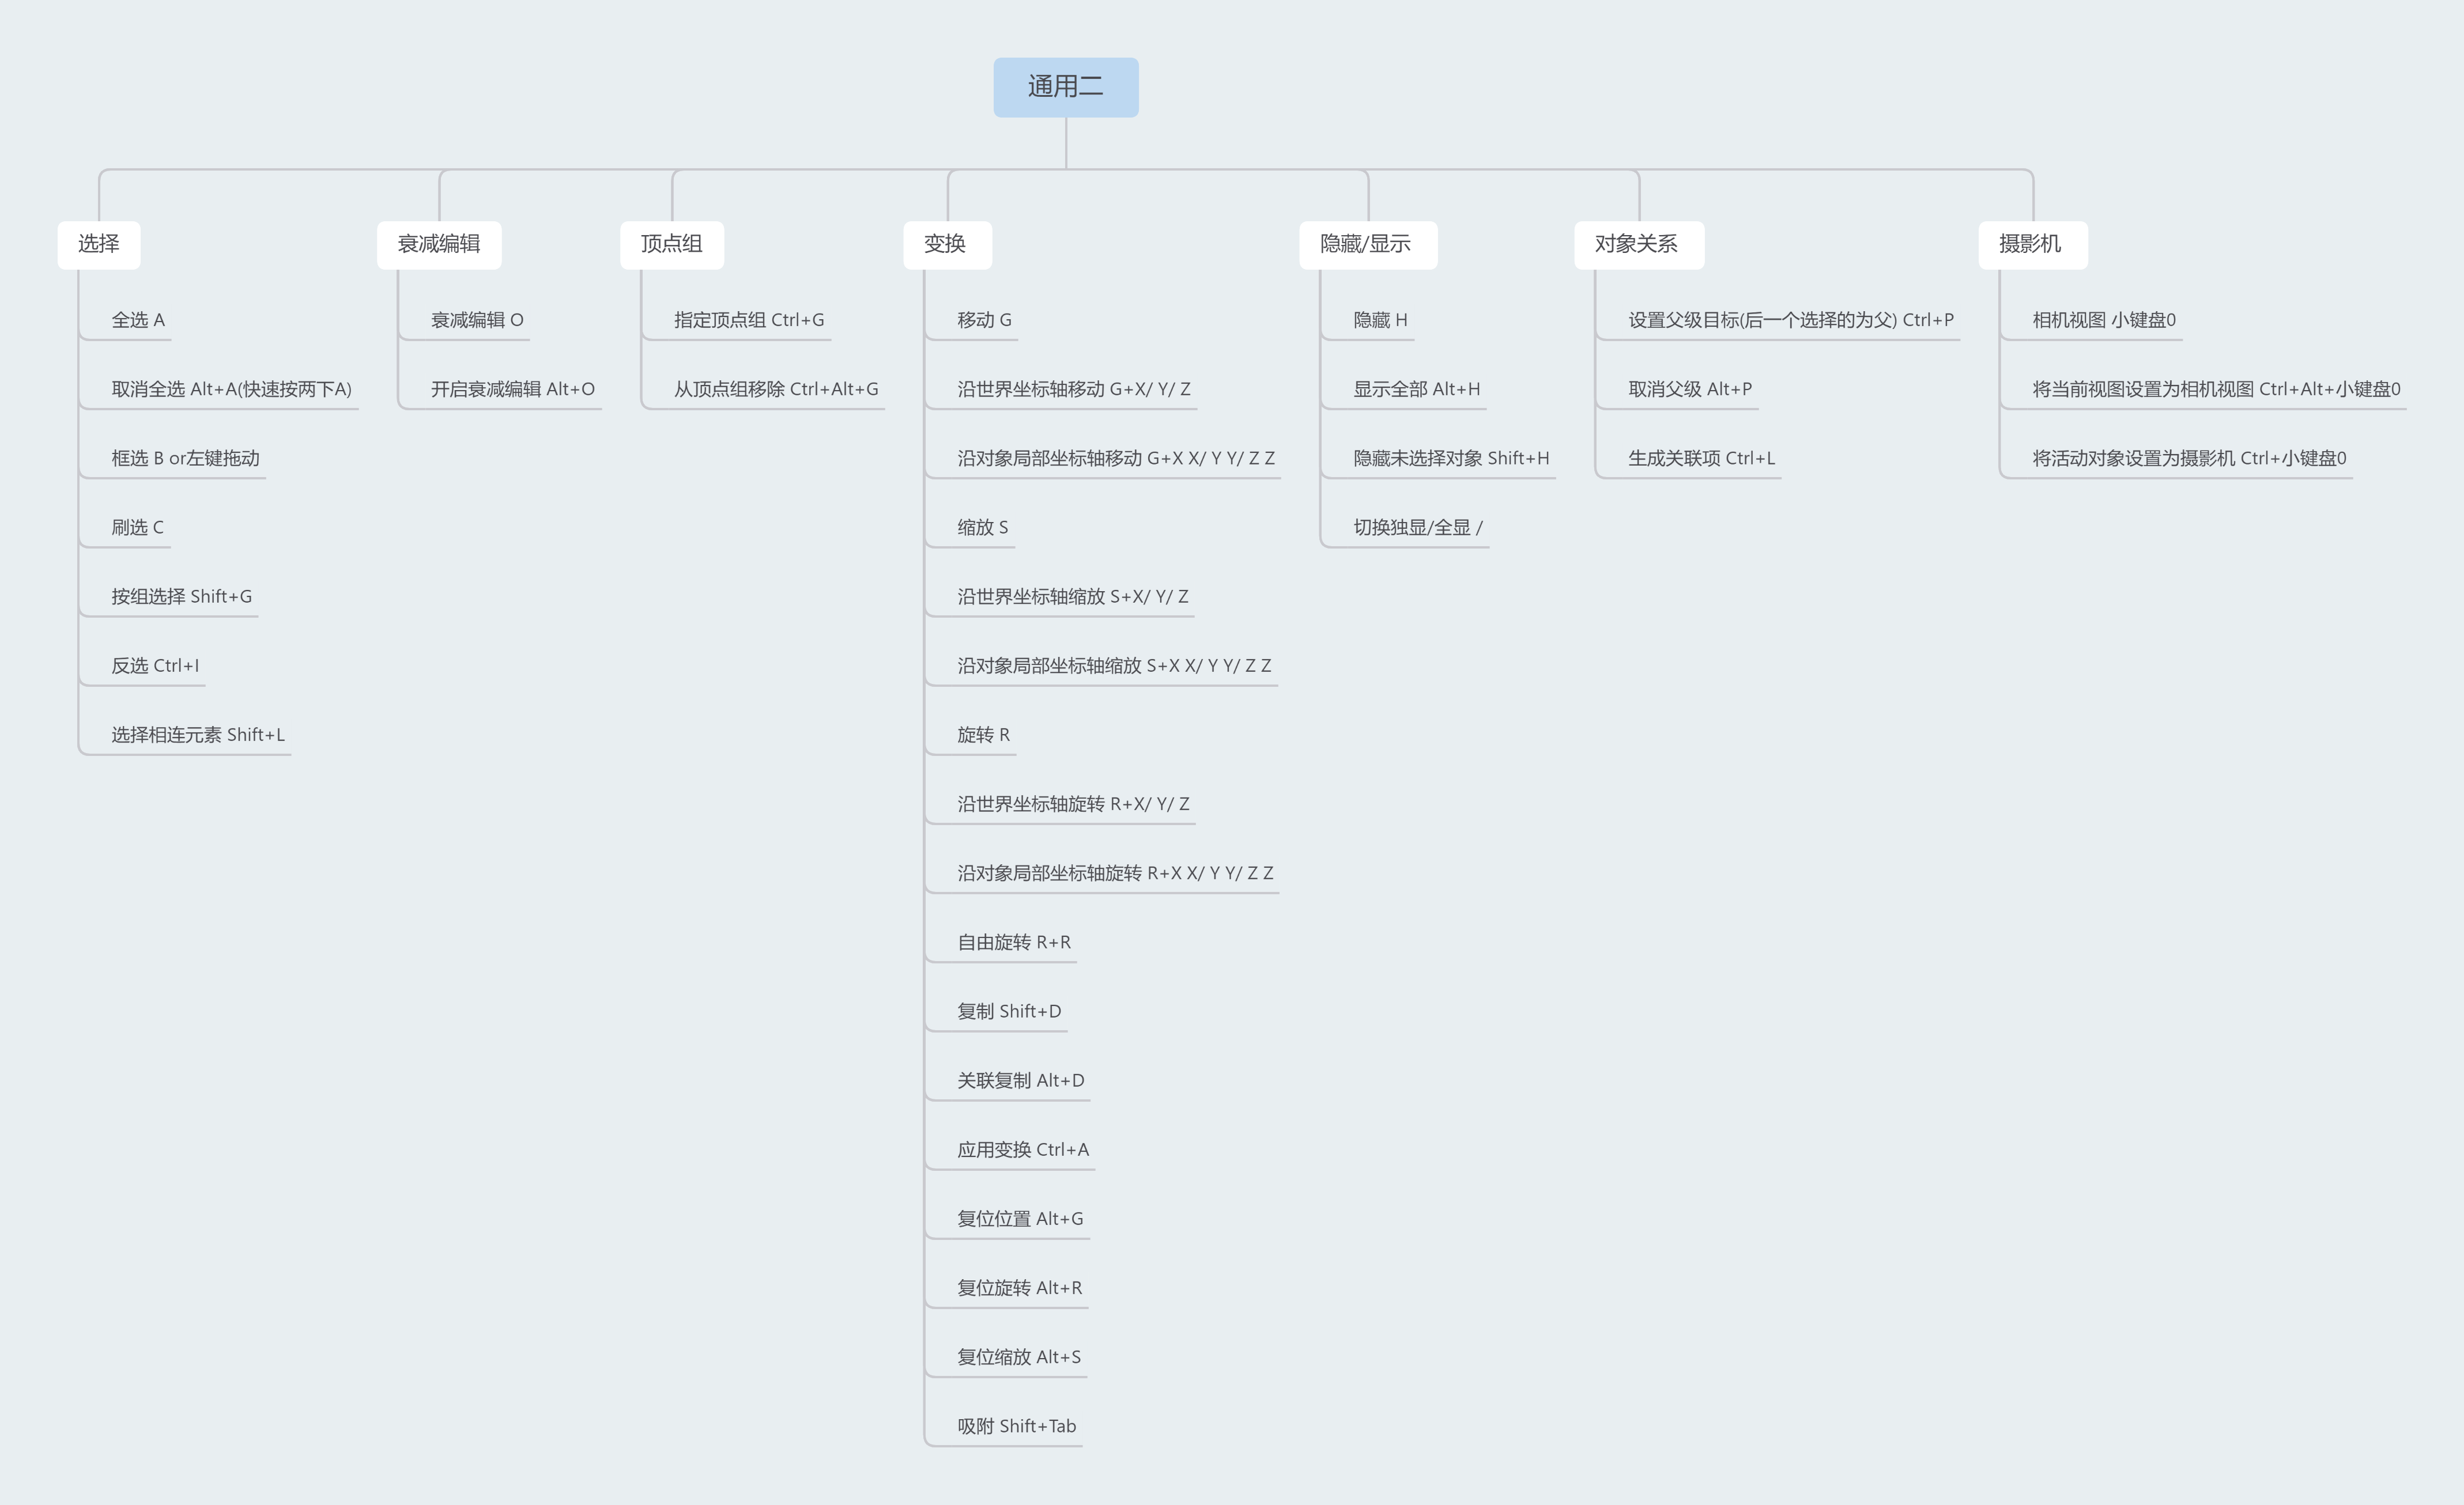Screen dimensions: 2464x1505
Task: Select the 变换 category node
Action: (x=945, y=244)
